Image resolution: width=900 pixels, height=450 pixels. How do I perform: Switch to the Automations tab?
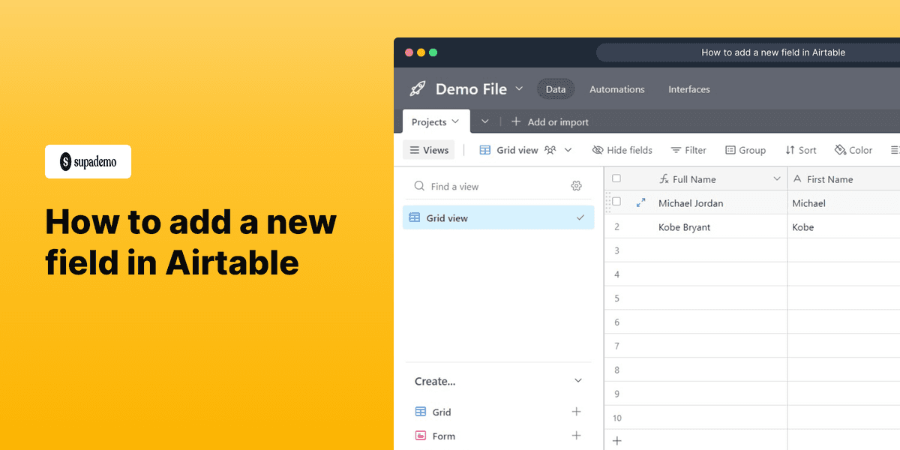(616, 88)
